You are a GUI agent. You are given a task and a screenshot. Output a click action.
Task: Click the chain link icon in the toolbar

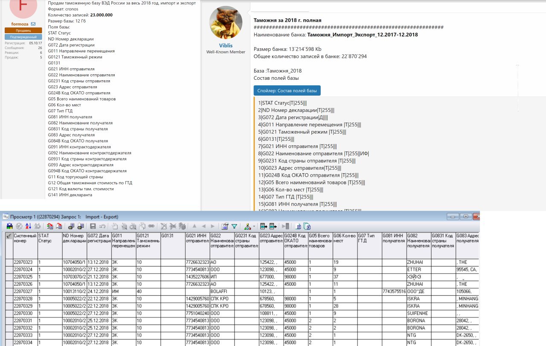[151, 226]
